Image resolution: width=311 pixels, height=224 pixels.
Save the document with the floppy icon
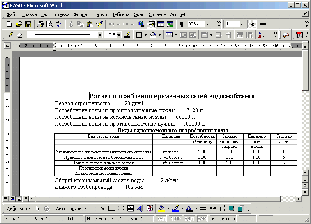[28, 24]
